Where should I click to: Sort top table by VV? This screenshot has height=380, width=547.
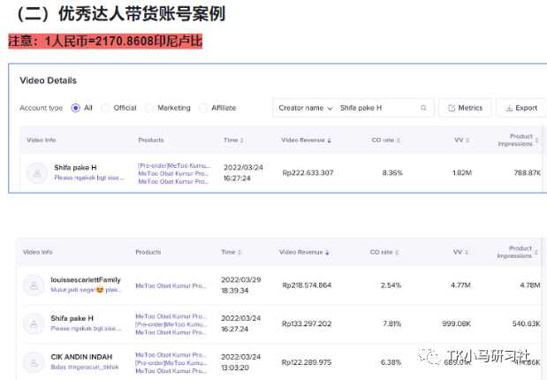click(467, 141)
